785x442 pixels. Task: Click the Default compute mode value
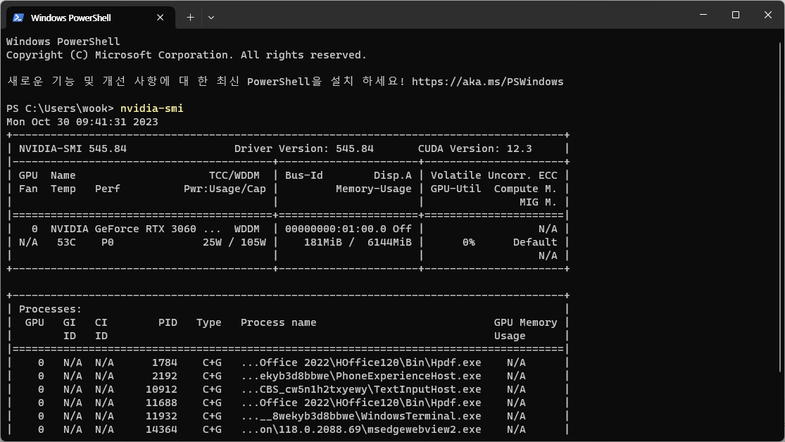tap(535, 242)
